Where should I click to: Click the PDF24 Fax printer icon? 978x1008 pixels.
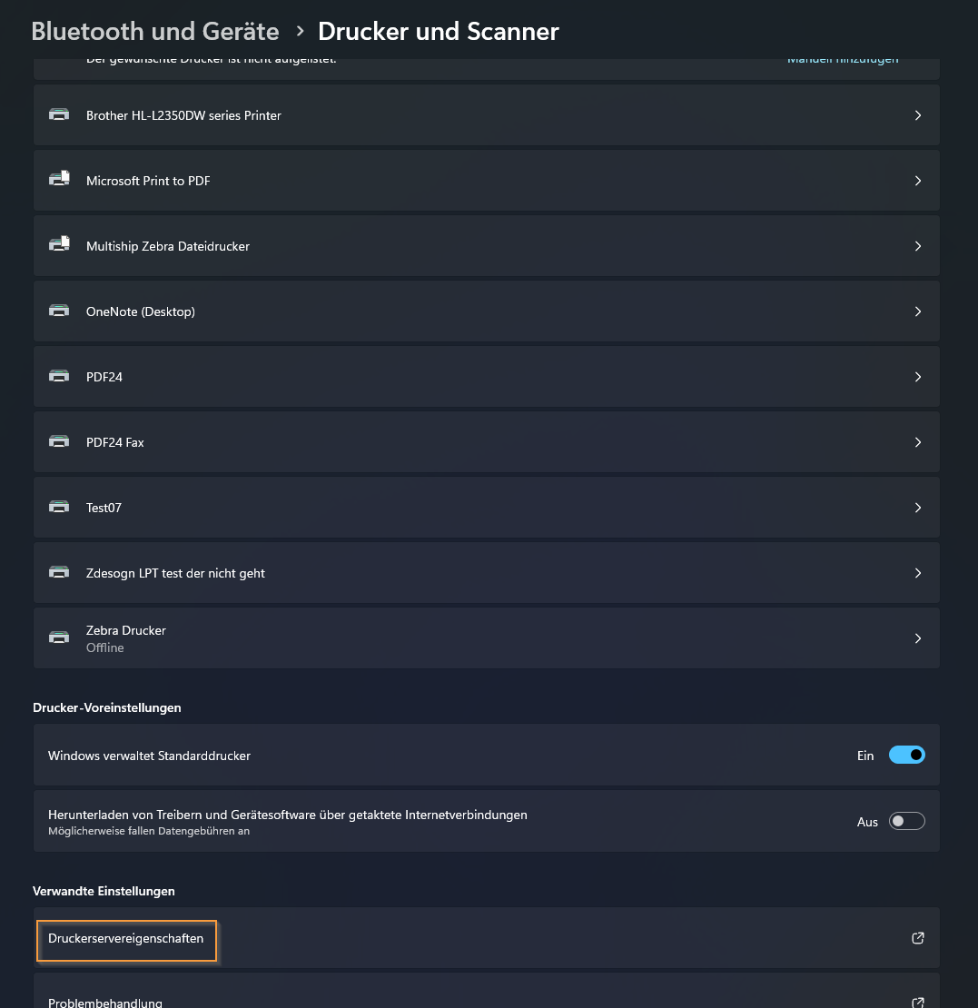[58, 442]
